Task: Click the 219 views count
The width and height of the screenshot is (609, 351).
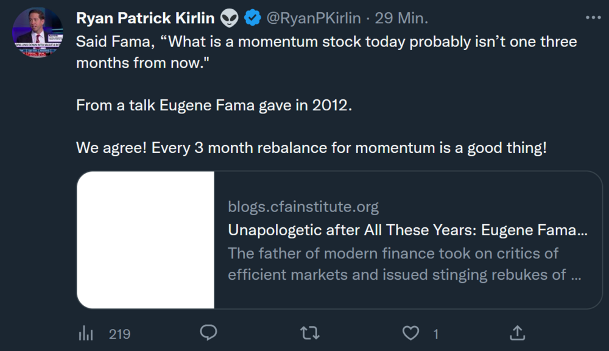Action: [x=119, y=334]
